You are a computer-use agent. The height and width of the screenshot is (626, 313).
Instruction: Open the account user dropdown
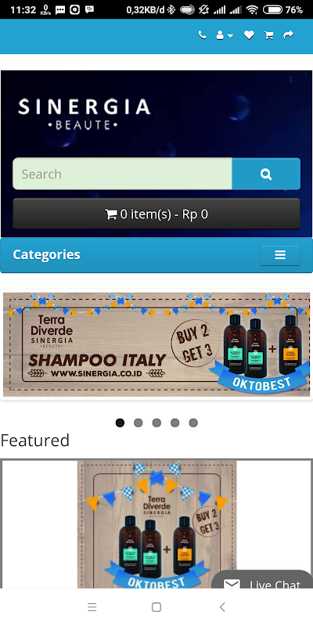click(x=225, y=35)
